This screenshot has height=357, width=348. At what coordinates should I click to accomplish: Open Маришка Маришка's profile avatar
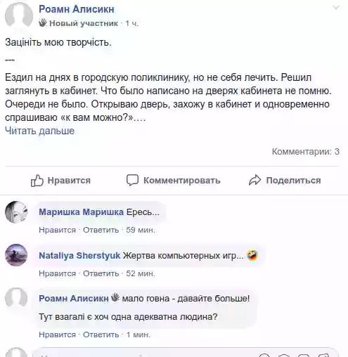(x=16, y=212)
